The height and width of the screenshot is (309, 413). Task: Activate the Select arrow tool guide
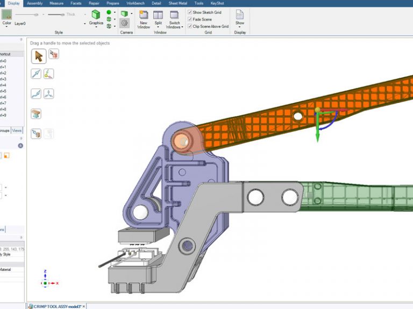[x=39, y=56]
